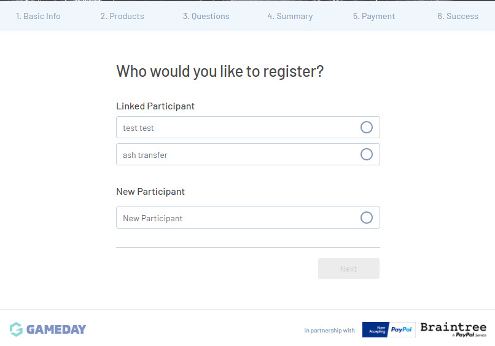The height and width of the screenshot is (346, 495).
Task: Click the GameDay logo in footer
Action: coord(48,329)
